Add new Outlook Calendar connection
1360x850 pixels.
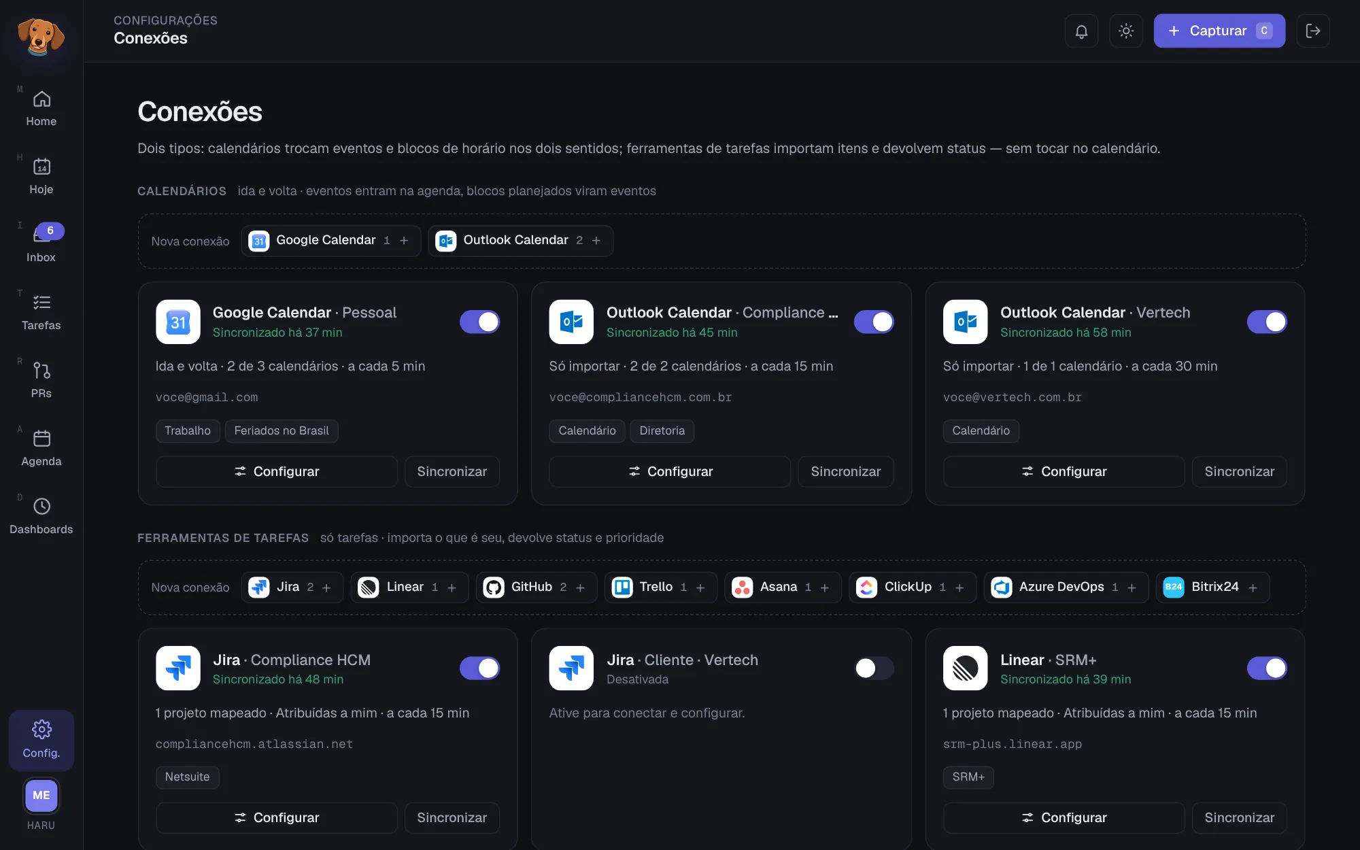coord(521,241)
